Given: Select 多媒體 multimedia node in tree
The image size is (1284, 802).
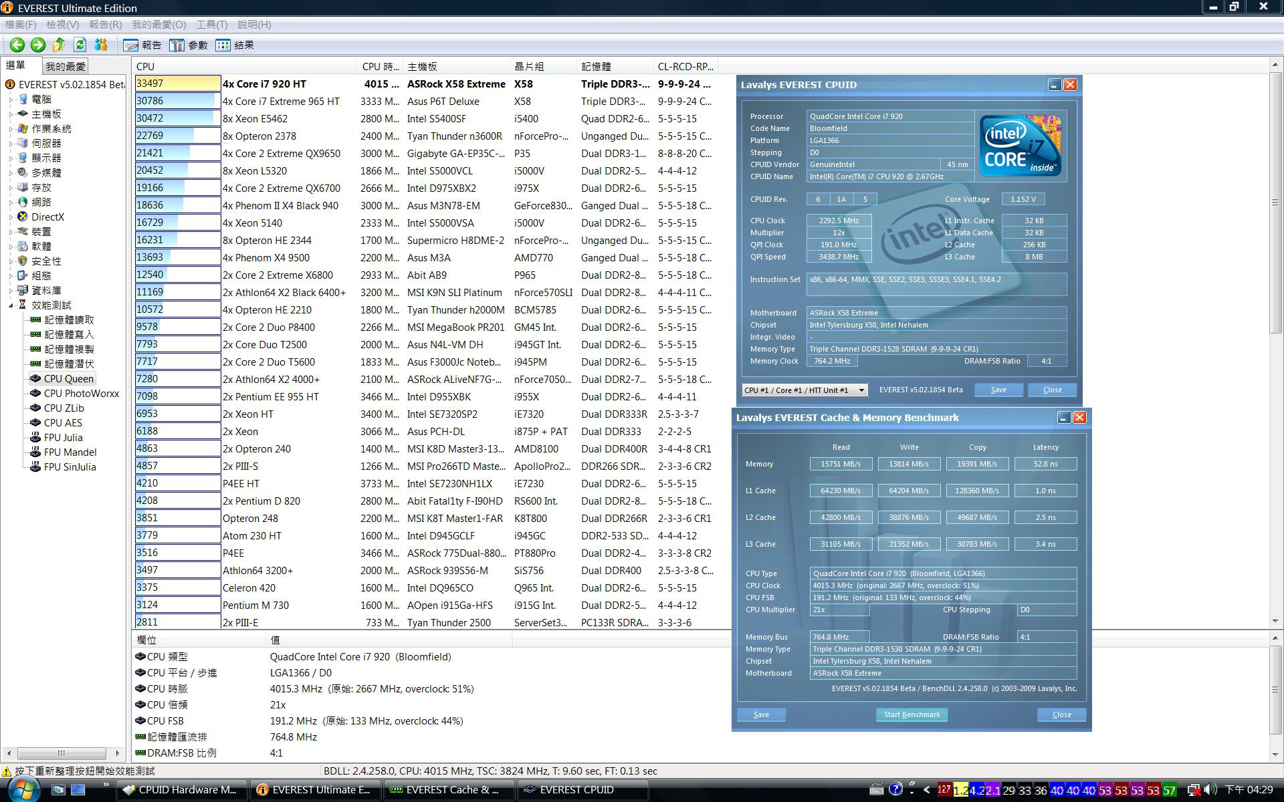Looking at the screenshot, I should click(46, 172).
